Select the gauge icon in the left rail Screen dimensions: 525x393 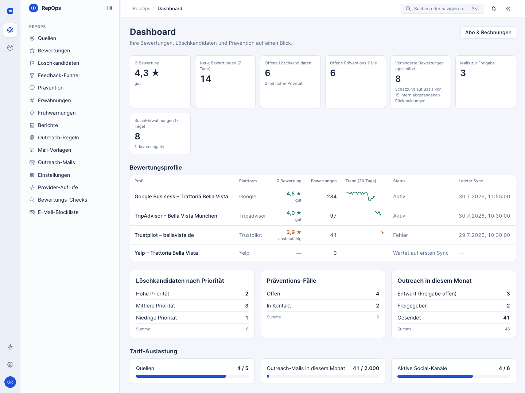(10, 48)
